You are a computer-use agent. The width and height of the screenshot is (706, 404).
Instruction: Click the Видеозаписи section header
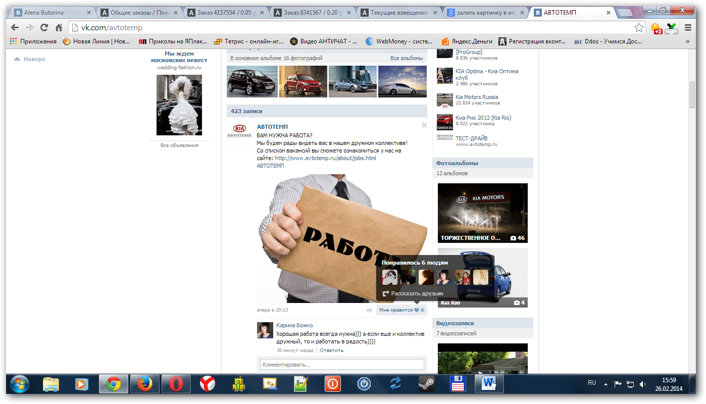(x=483, y=323)
